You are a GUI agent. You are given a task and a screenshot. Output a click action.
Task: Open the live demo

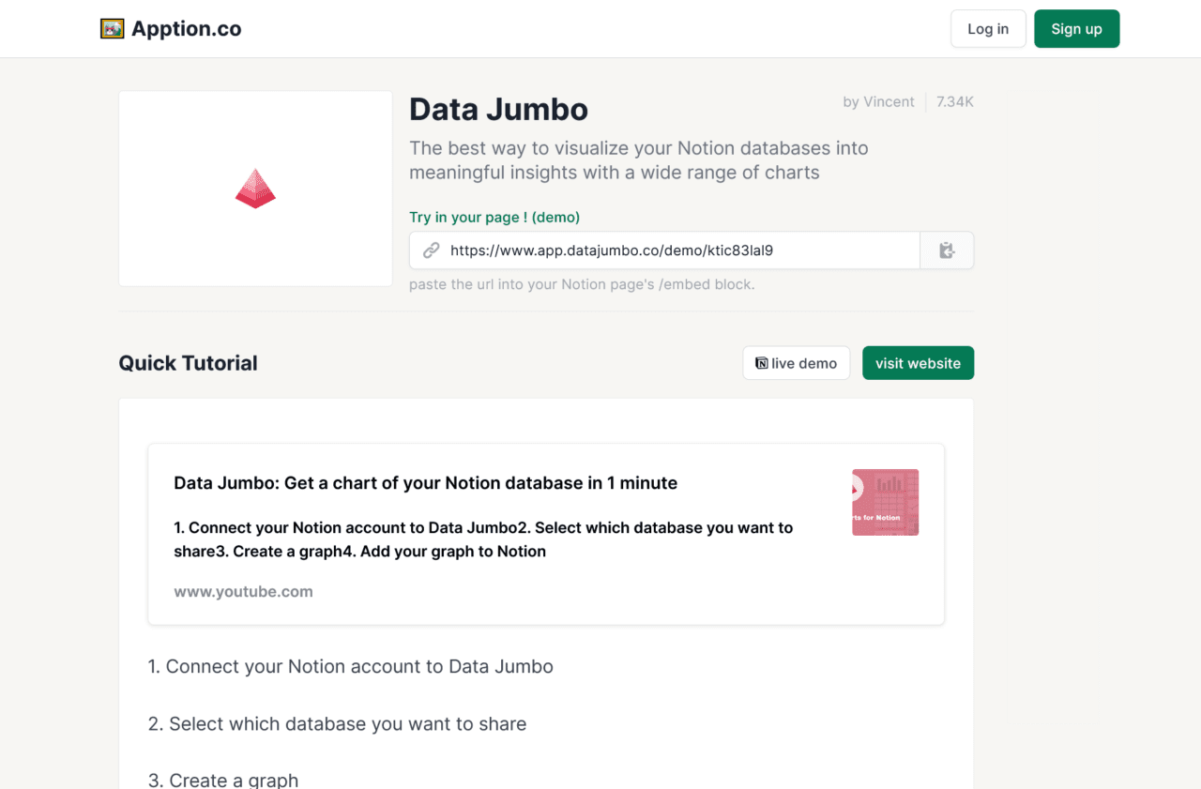tap(796, 362)
